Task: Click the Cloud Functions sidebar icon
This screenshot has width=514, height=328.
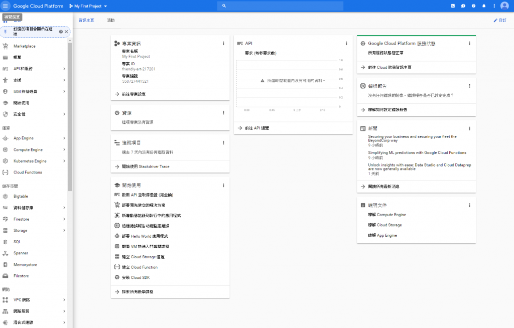Action: pos(5,173)
